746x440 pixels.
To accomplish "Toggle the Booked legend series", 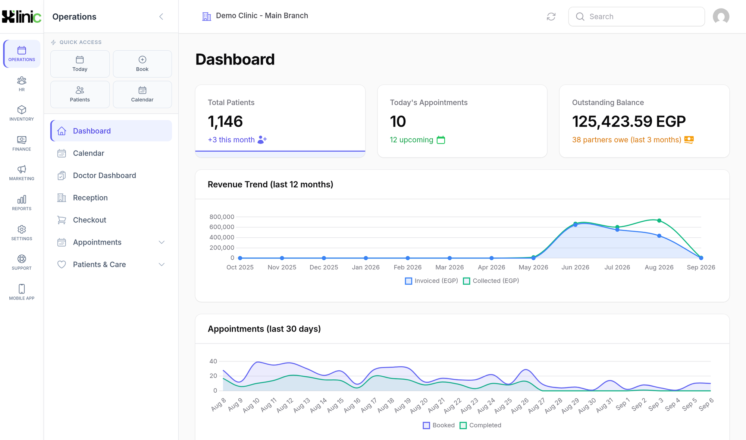I will (439, 425).
